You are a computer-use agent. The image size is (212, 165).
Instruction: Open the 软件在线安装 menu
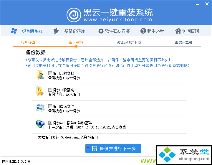tap(114, 31)
